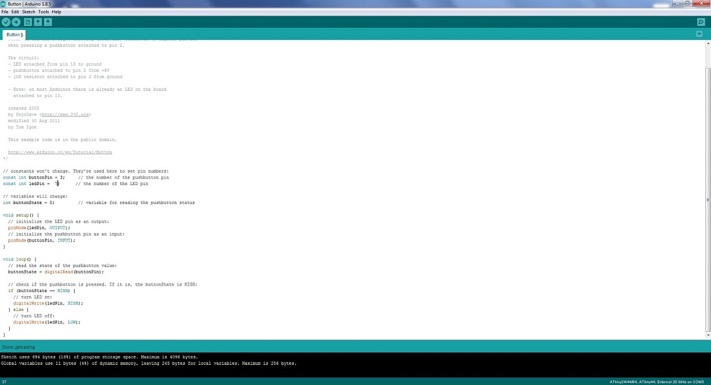Open a sketch with the Open icon
The image size is (711, 385).
point(38,22)
